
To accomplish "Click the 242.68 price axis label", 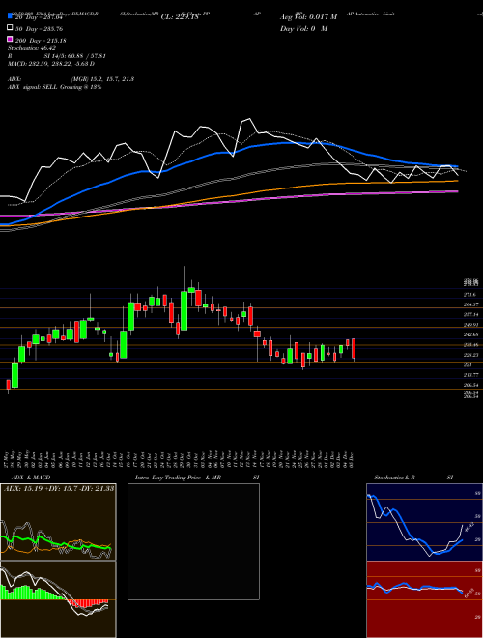I will tap(470, 334).
